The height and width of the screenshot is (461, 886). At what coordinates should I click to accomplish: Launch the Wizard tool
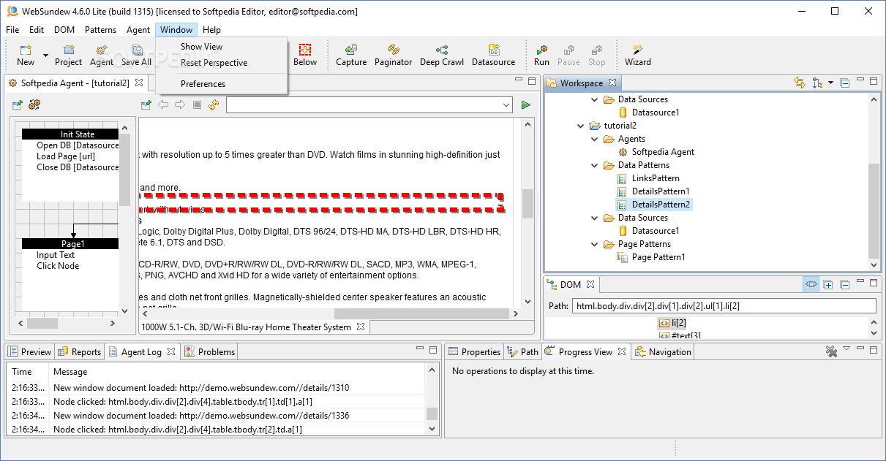pos(638,55)
